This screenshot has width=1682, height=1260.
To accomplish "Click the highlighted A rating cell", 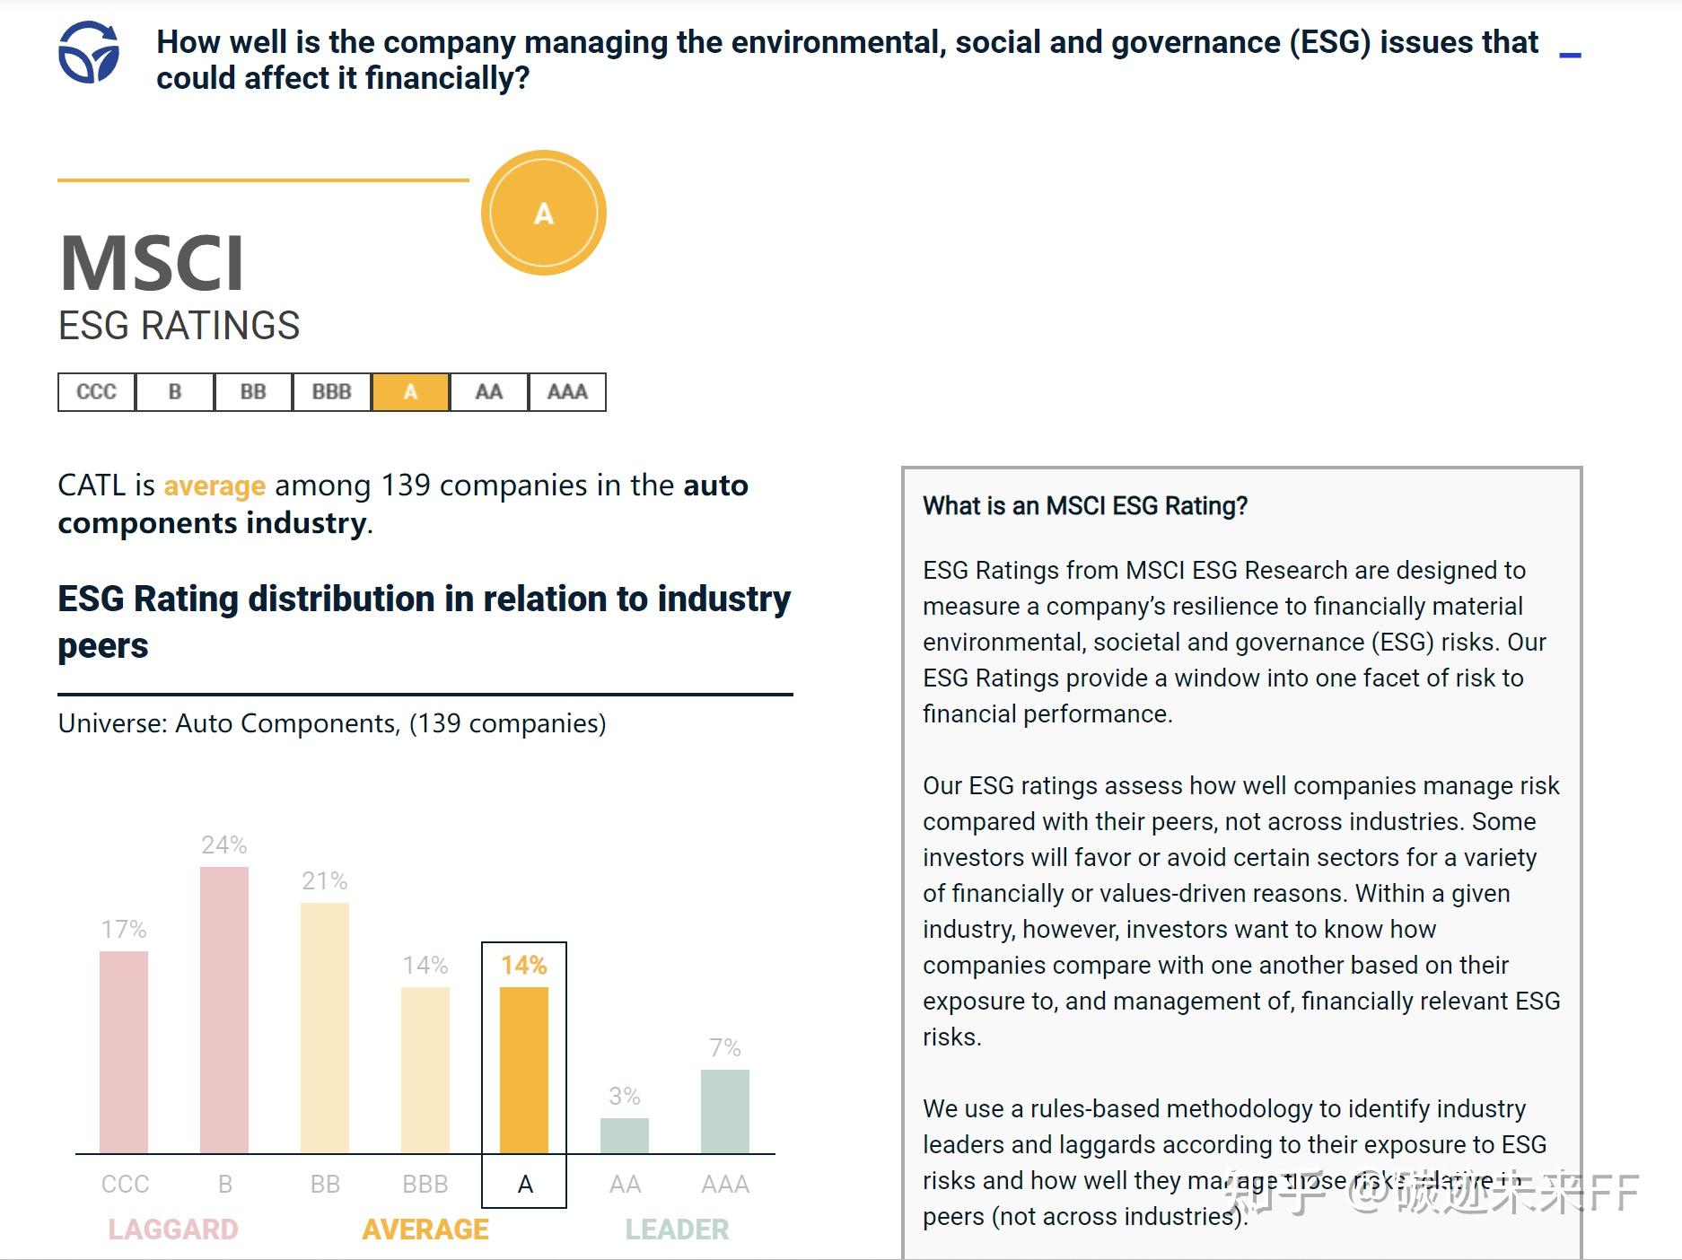I will click(410, 392).
